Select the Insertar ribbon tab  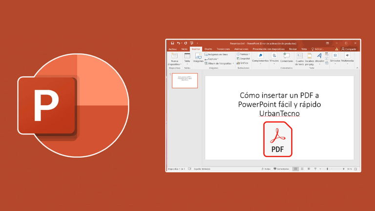coord(196,49)
